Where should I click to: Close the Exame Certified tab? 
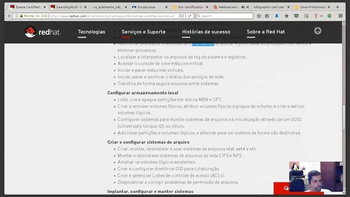coord(44,7)
